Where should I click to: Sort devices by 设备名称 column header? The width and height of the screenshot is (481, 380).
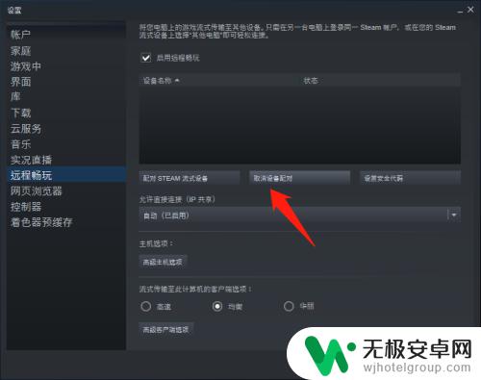coord(217,81)
